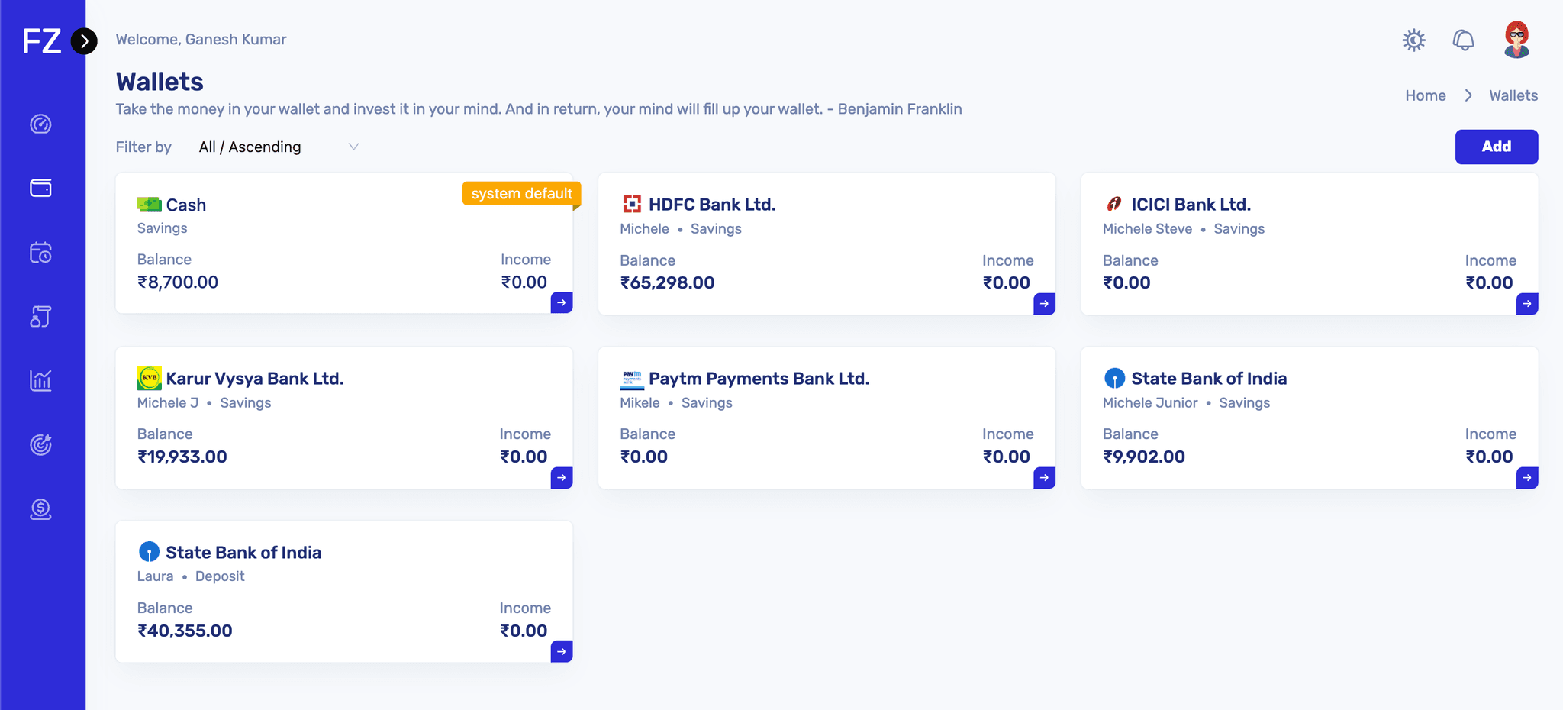Toggle the light/dark theme sun icon
1563x710 pixels.
coord(1413,40)
